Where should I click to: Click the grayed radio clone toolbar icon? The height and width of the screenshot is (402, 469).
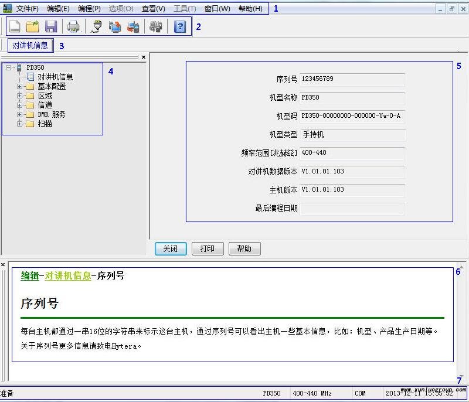pos(156,26)
